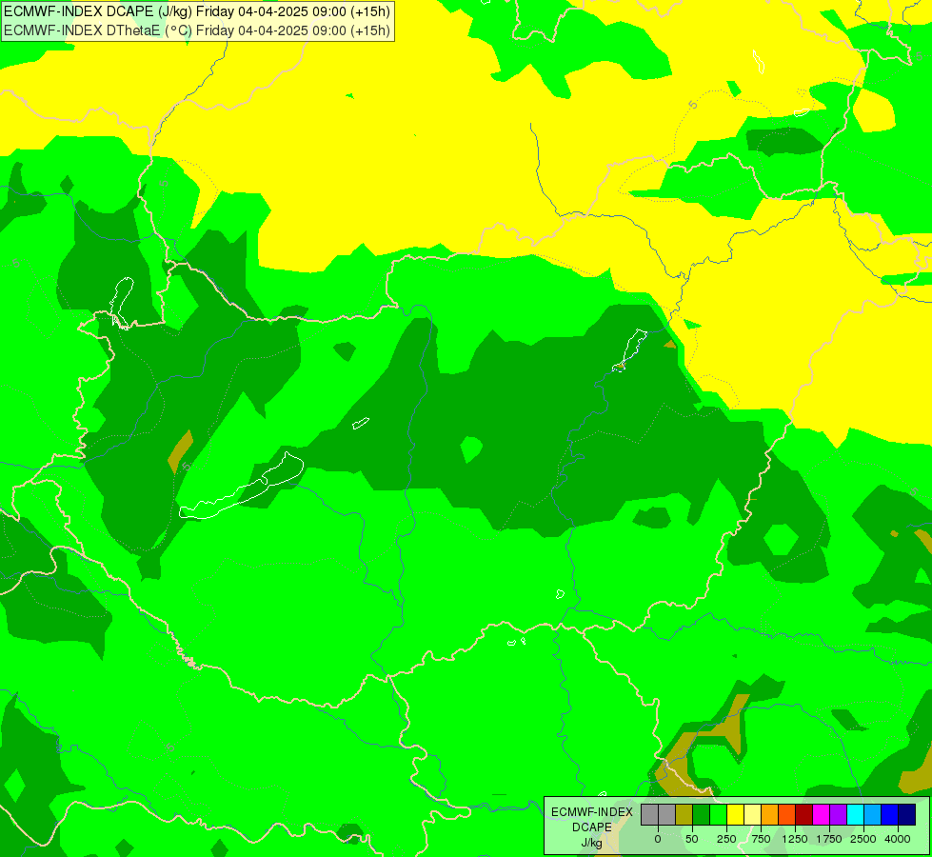Image resolution: width=932 pixels, height=857 pixels.
Task: Click the dark red legend swatch
Action: coord(803,815)
